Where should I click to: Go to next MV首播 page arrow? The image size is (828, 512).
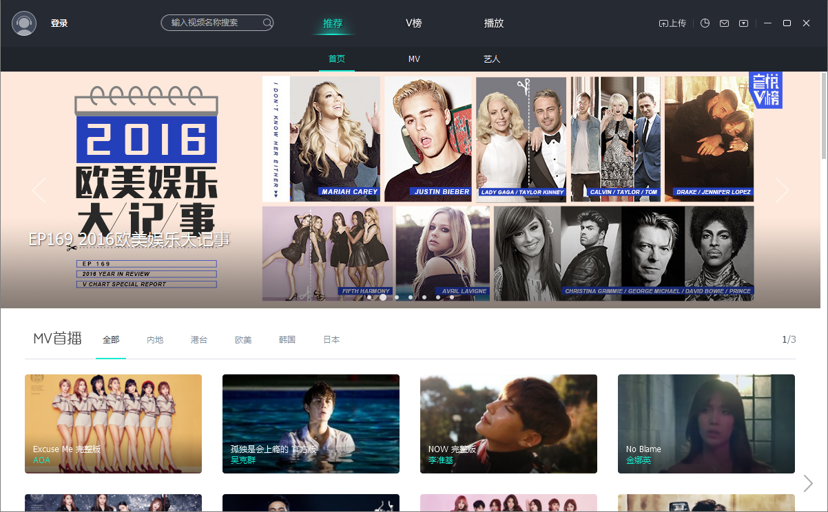point(808,484)
